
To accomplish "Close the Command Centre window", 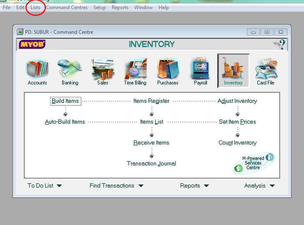I will click(281, 32).
